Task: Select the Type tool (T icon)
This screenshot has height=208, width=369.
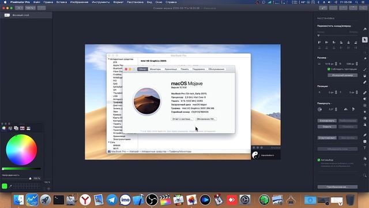Action: (365, 148)
